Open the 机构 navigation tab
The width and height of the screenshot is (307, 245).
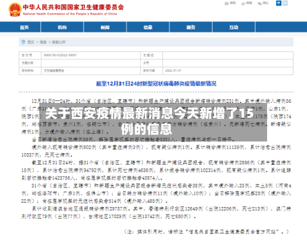tap(62, 28)
